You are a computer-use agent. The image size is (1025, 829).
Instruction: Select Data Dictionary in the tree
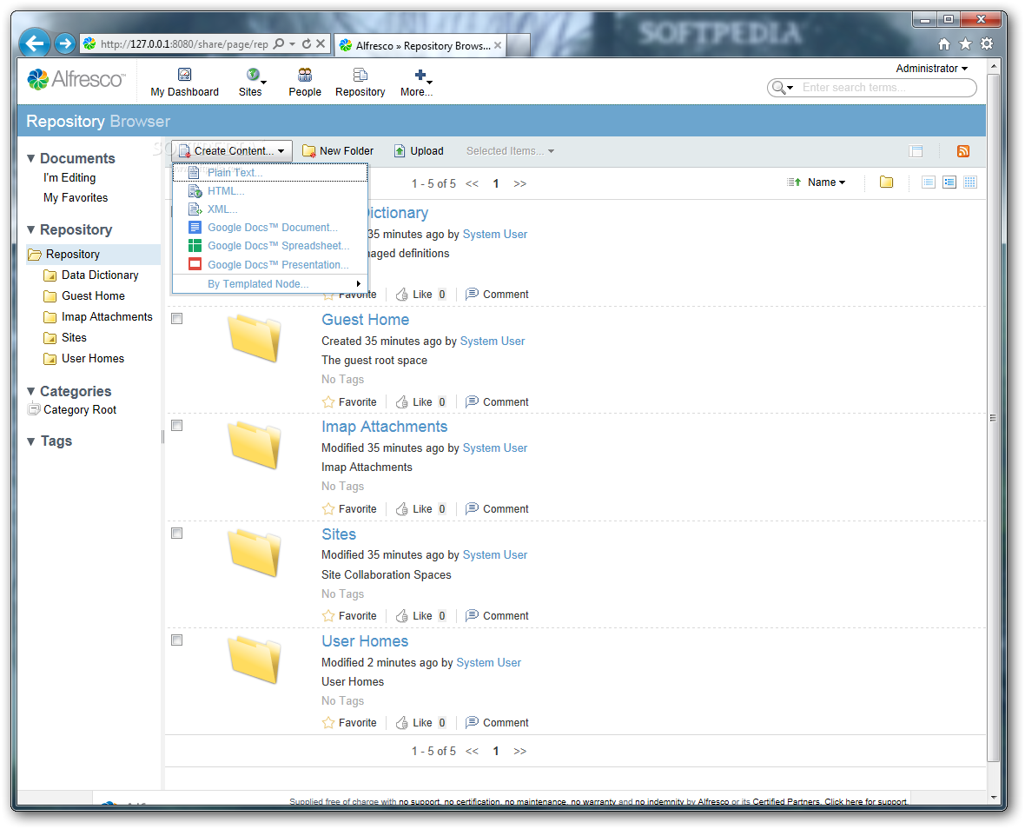pyautogui.click(x=100, y=275)
